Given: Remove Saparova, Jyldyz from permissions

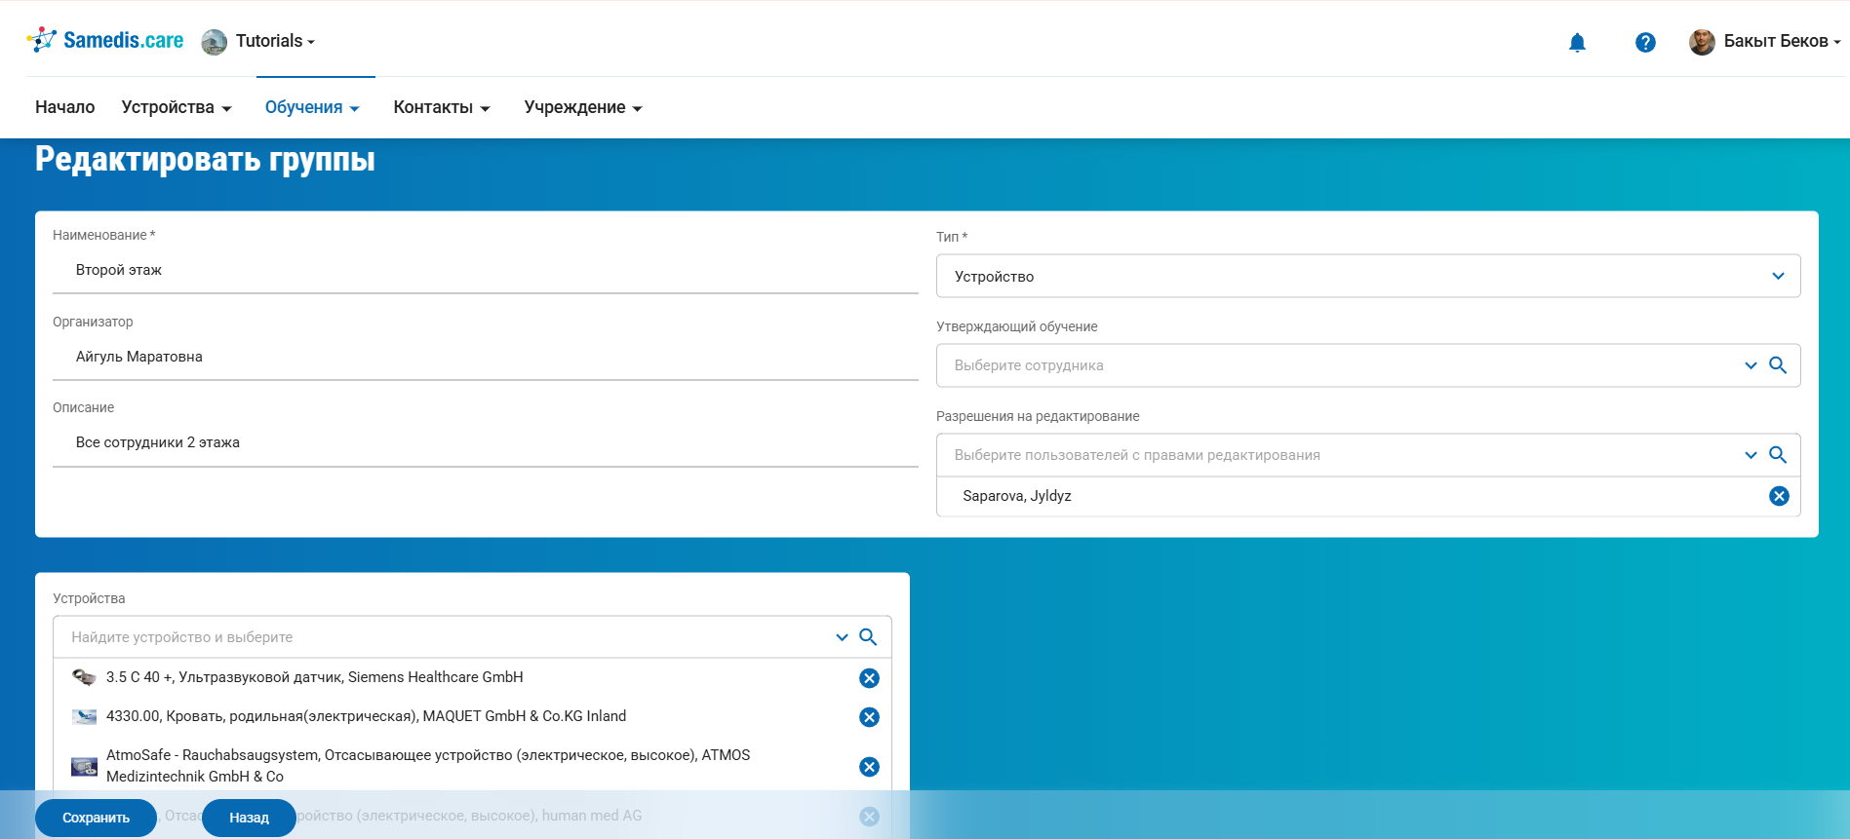Looking at the screenshot, I should 1779,496.
